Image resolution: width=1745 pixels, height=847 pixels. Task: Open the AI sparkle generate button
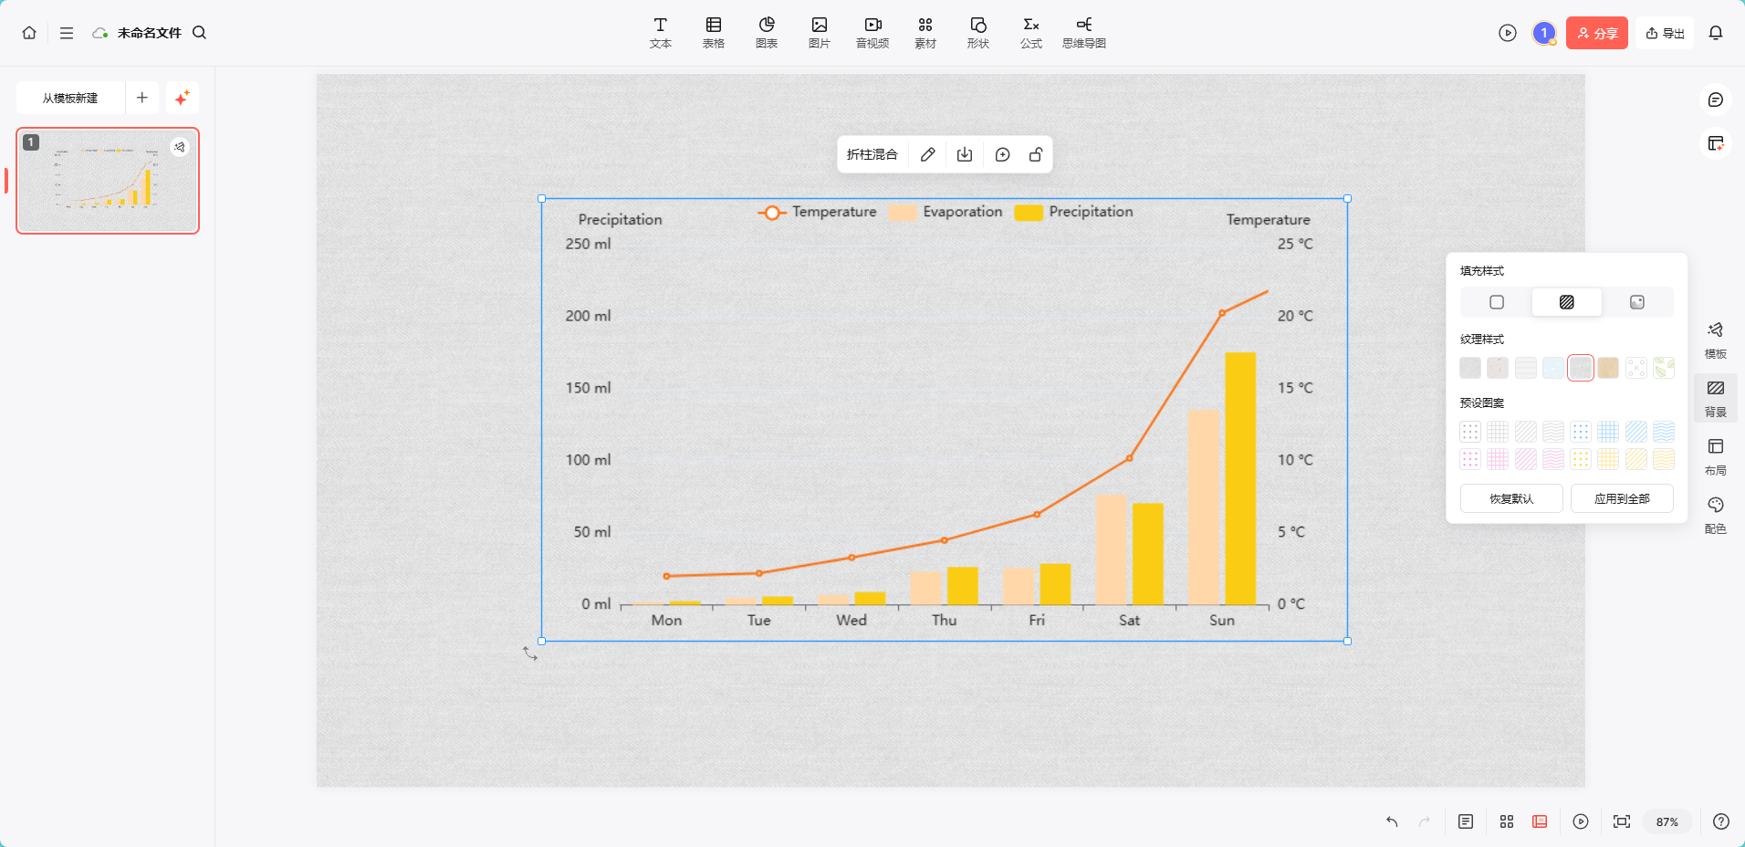pos(183,98)
